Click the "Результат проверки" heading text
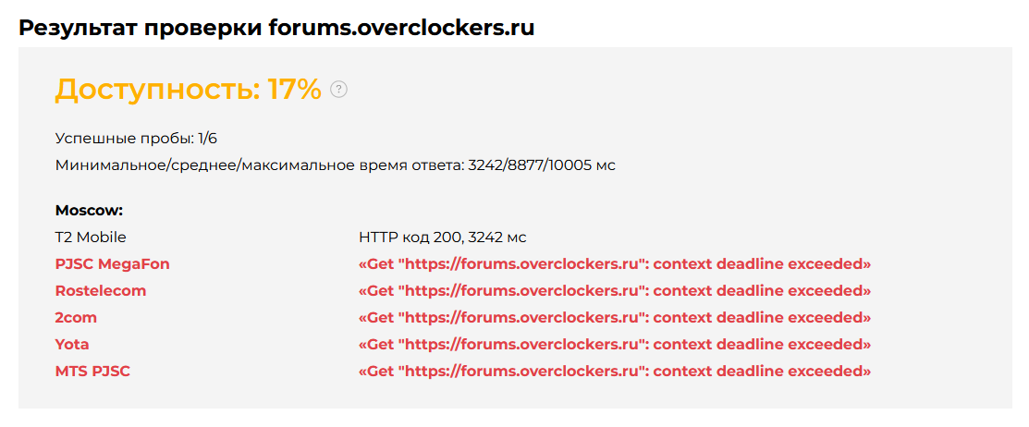This screenshot has height=427, width=1029. point(141,27)
